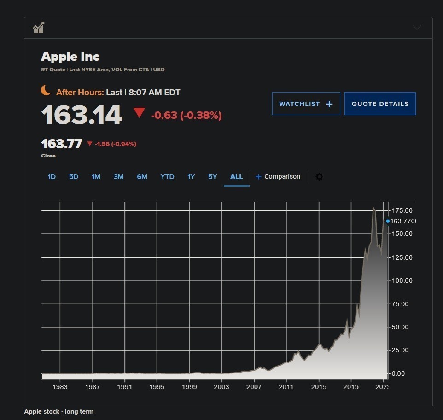This screenshot has width=443, height=420.
Task: Switch chart to 5Y range
Action: pyautogui.click(x=212, y=177)
